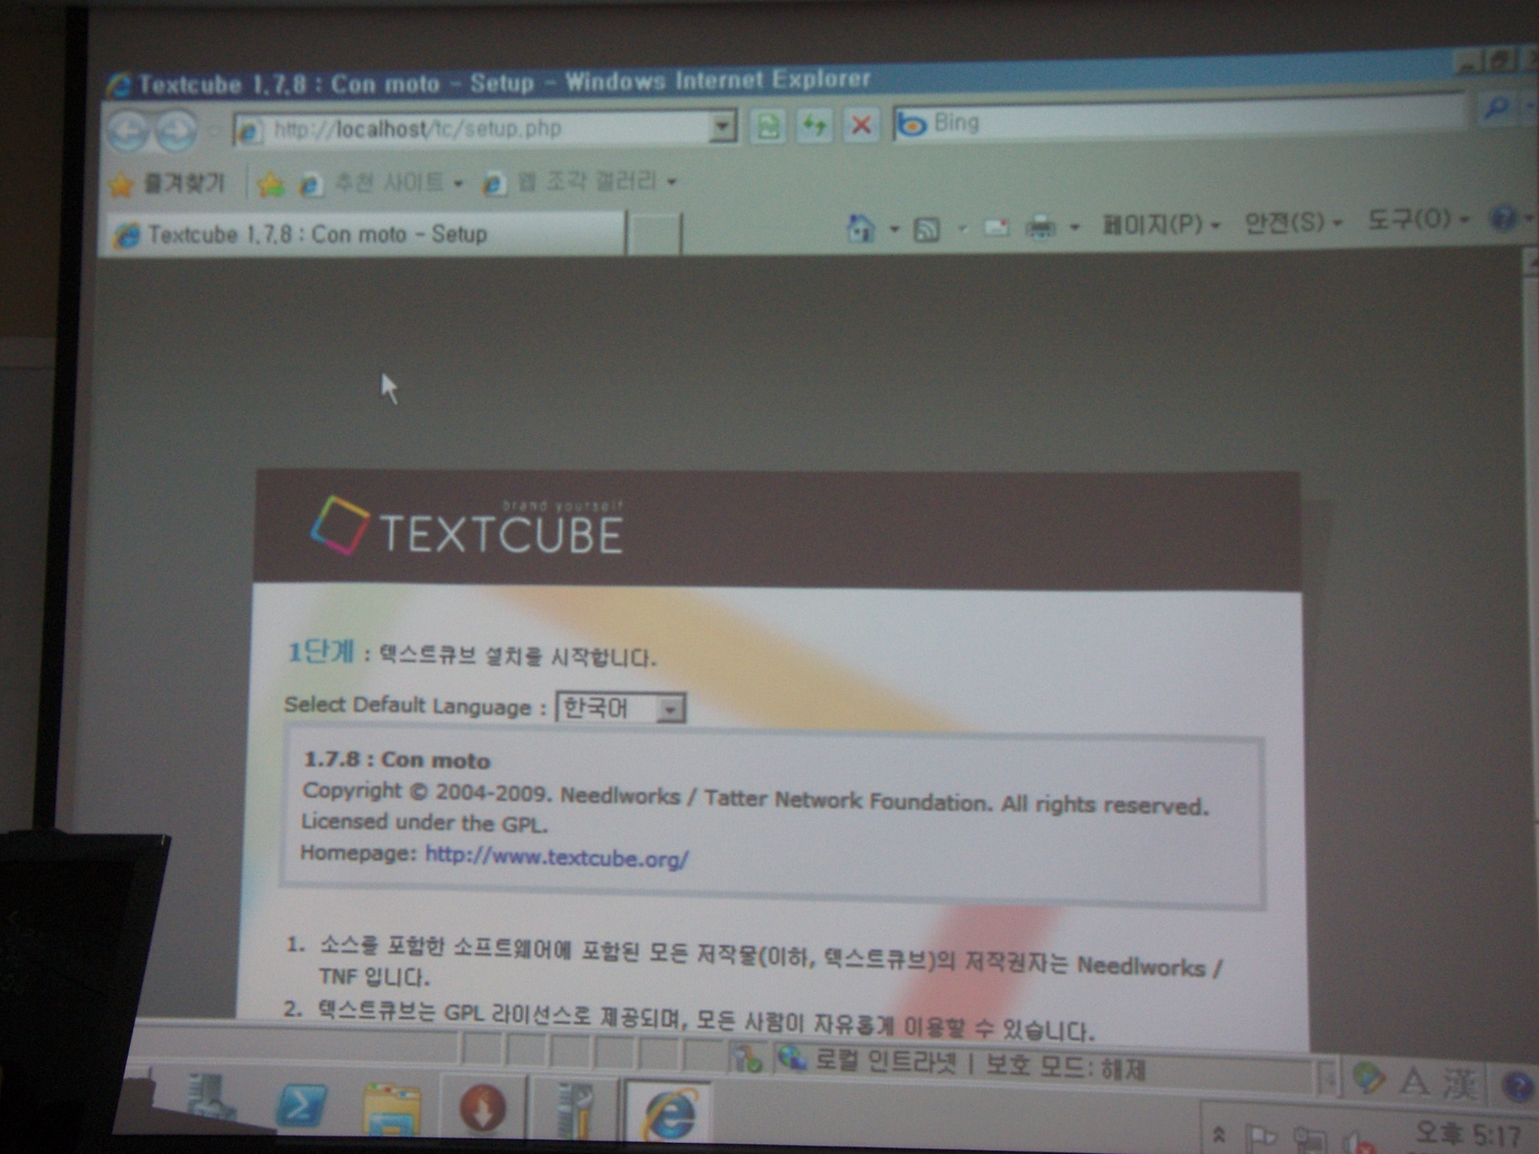
Task: Click the Textcube logo in header
Action: (x=339, y=525)
